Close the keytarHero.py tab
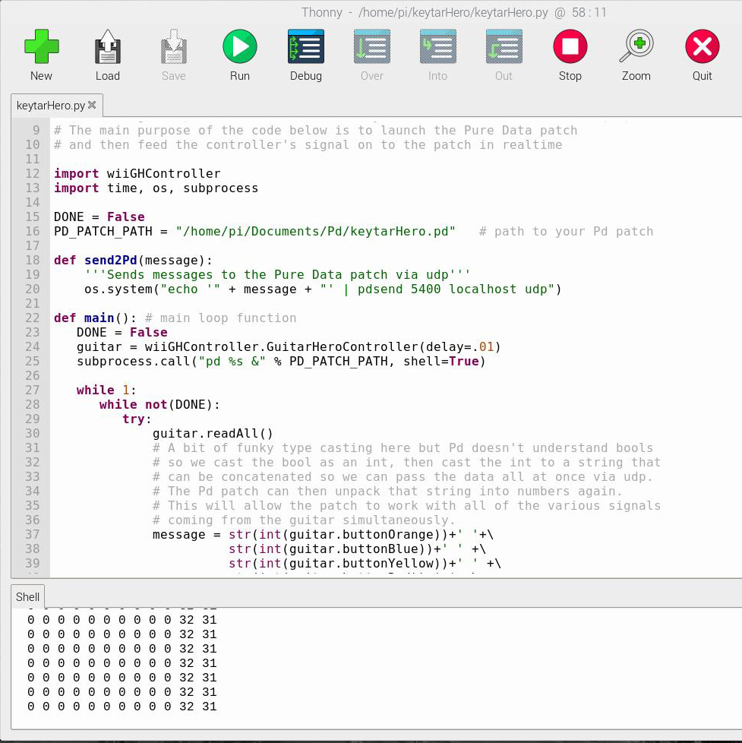 tap(92, 105)
